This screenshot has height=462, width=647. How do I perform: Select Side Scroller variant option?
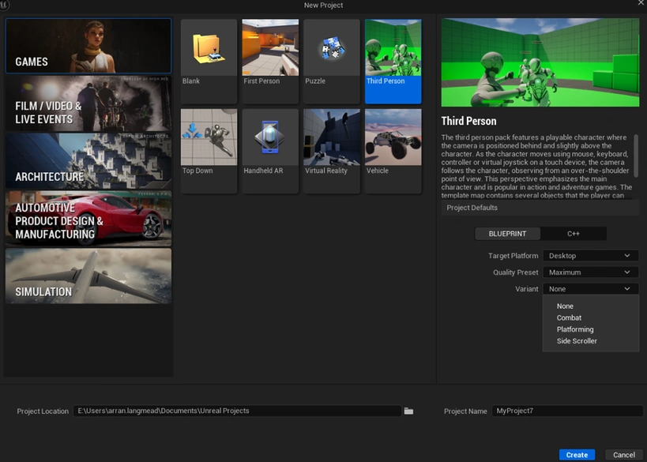[577, 341]
